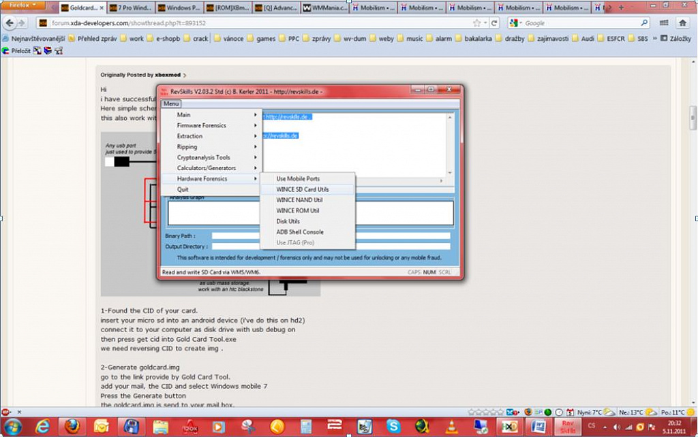Show hidden tray icons arrow
Viewport: 698px width, 437px height.
pos(605,427)
